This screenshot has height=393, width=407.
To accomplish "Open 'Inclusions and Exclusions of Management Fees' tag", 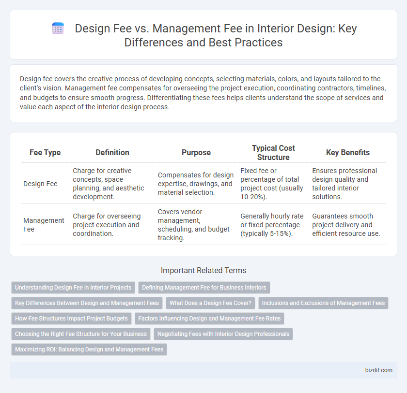I will (x=323, y=303).
